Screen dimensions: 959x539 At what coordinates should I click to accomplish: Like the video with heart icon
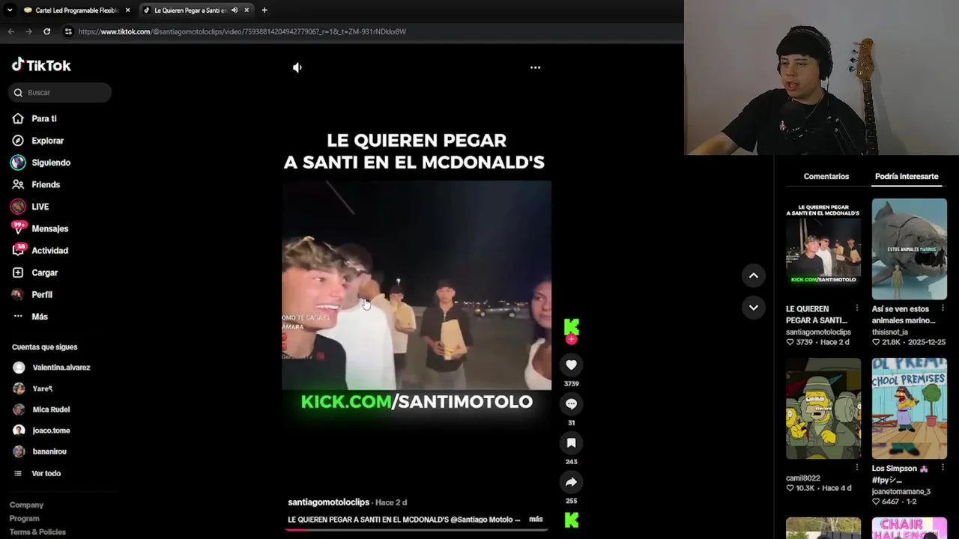[571, 365]
